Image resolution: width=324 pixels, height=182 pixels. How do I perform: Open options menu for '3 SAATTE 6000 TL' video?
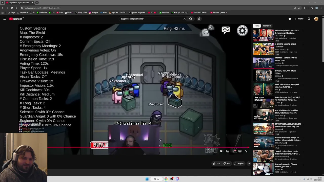click(303, 44)
